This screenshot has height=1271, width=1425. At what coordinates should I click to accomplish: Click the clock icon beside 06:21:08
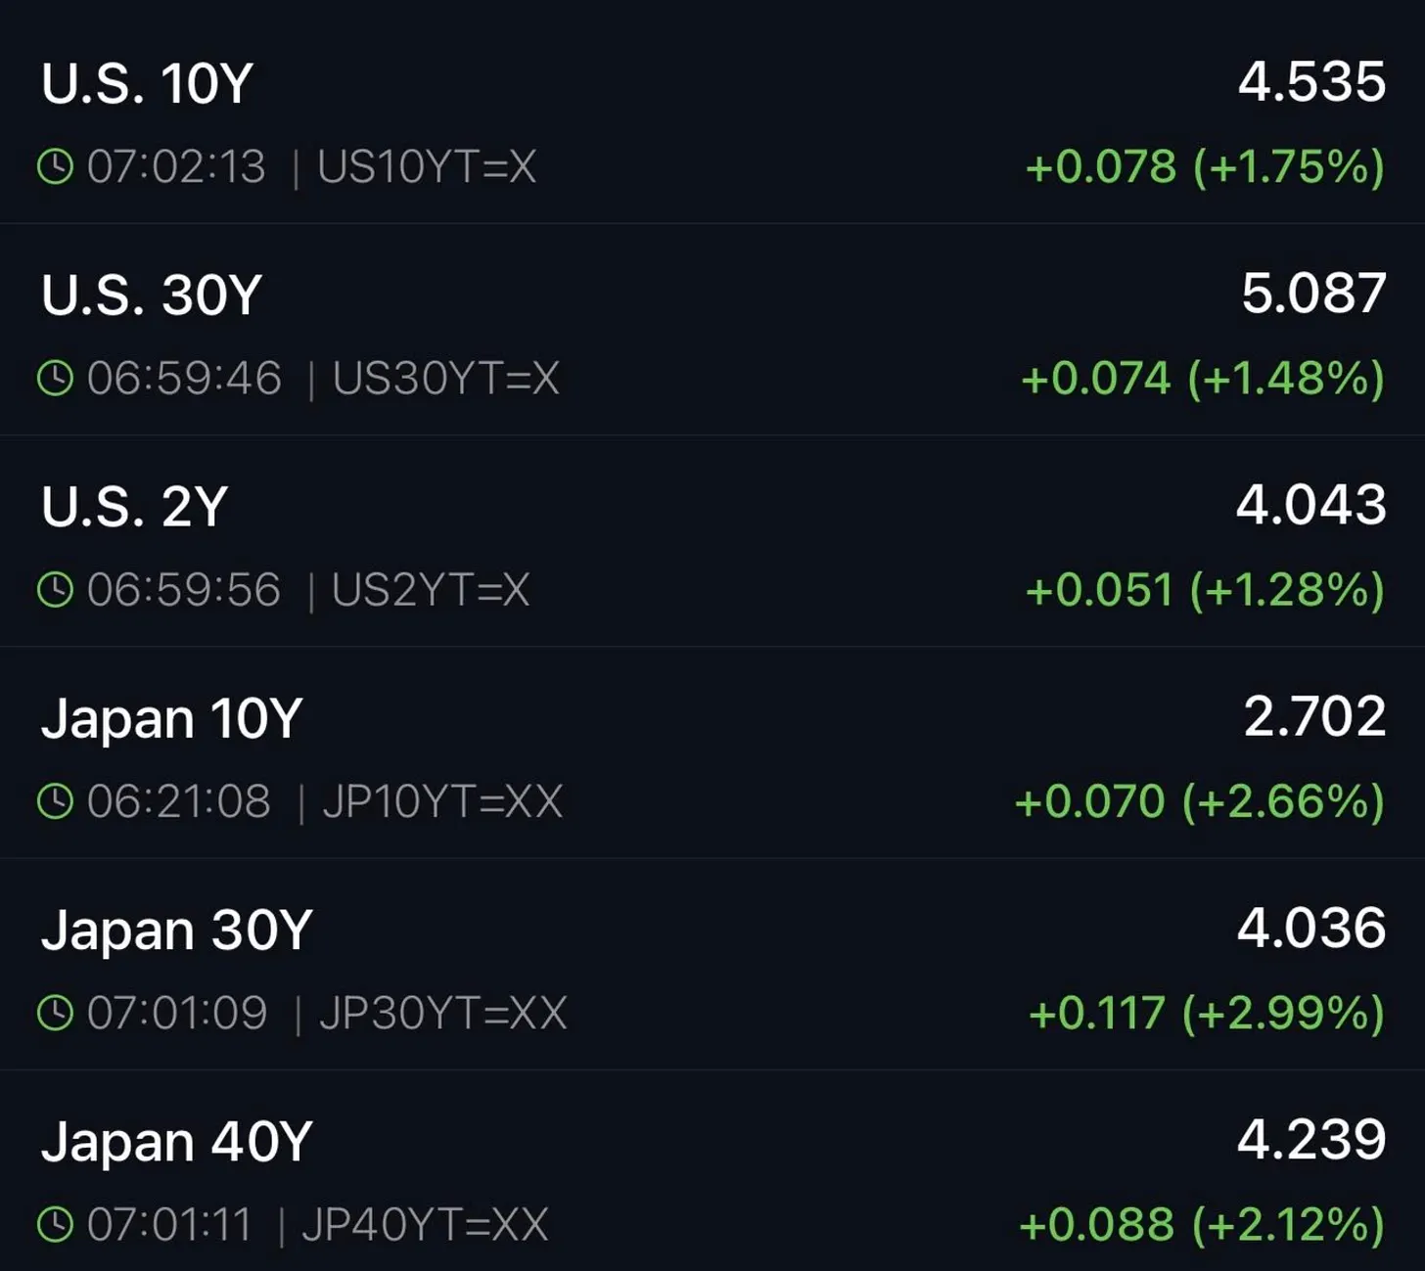point(55,801)
